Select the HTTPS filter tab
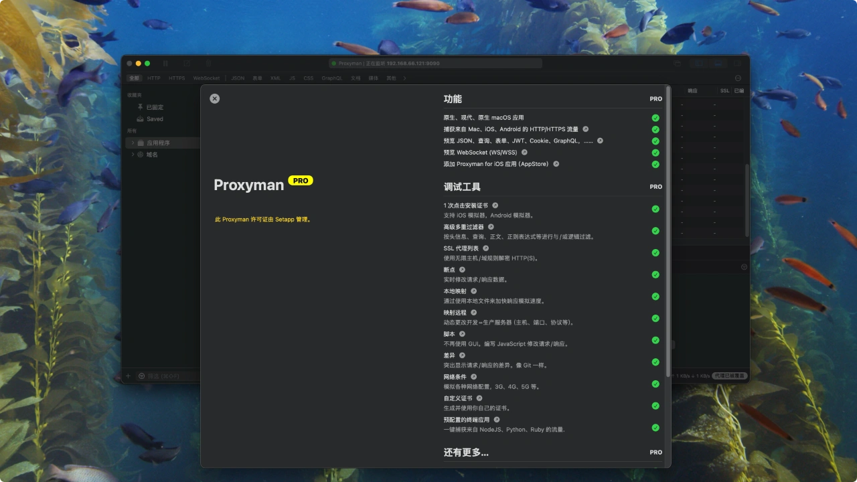The image size is (857, 482). pyautogui.click(x=177, y=78)
